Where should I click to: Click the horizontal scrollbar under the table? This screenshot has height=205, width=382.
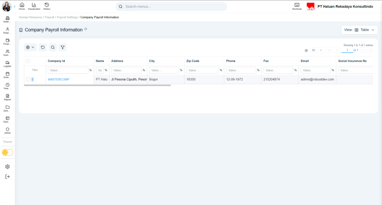[x=97, y=85]
